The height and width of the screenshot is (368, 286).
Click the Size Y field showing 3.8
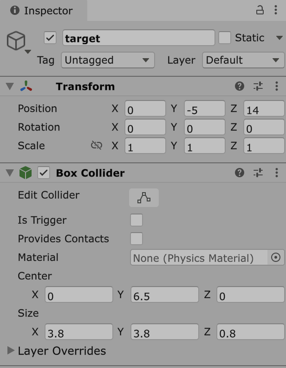[x=165, y=332]
